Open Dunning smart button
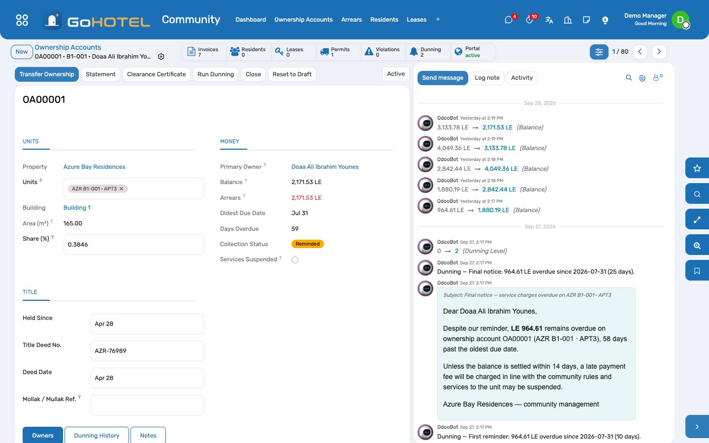Screen dimensions: 709x443 point(428,52)
